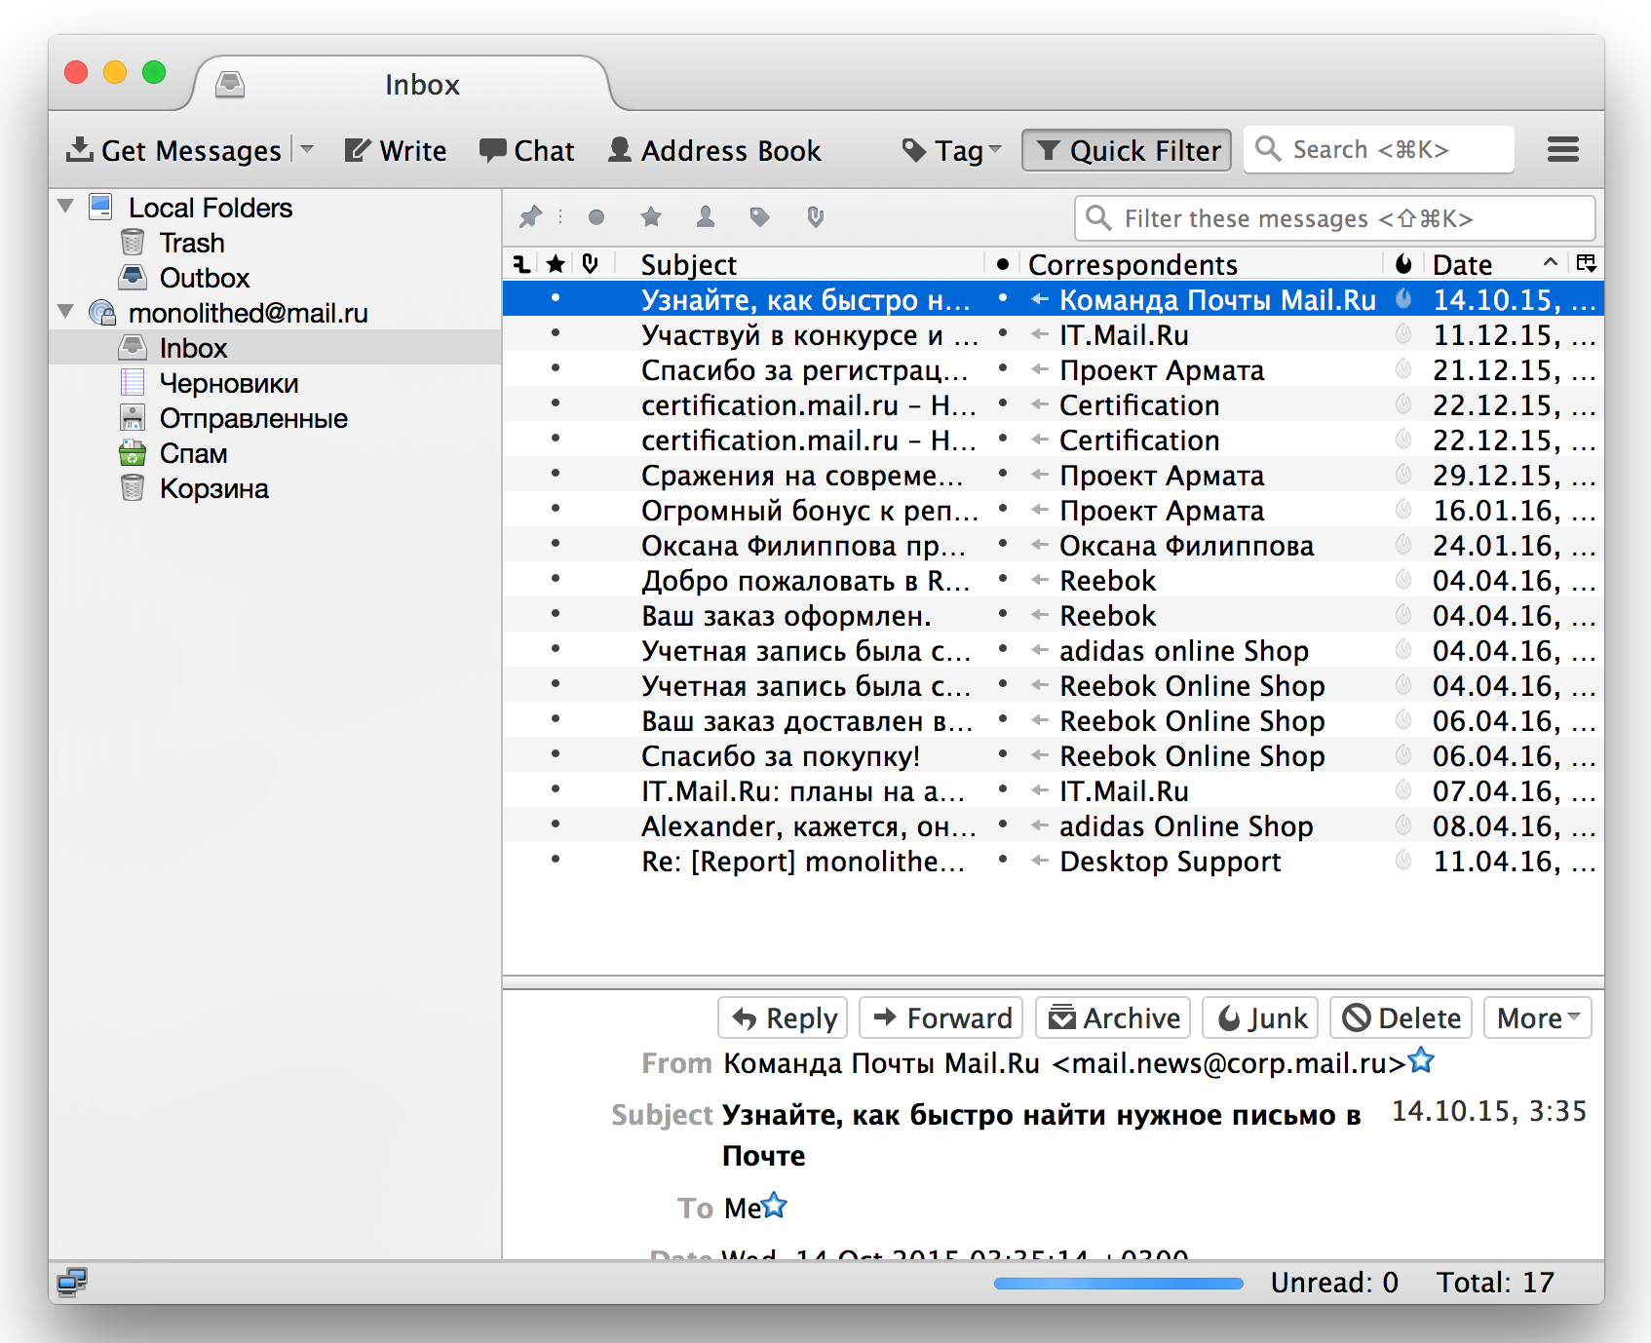This screenshot has width=1651, height=1343.
Task: Toggle junk status of Desktop Support message
Action: (1403, 861)
